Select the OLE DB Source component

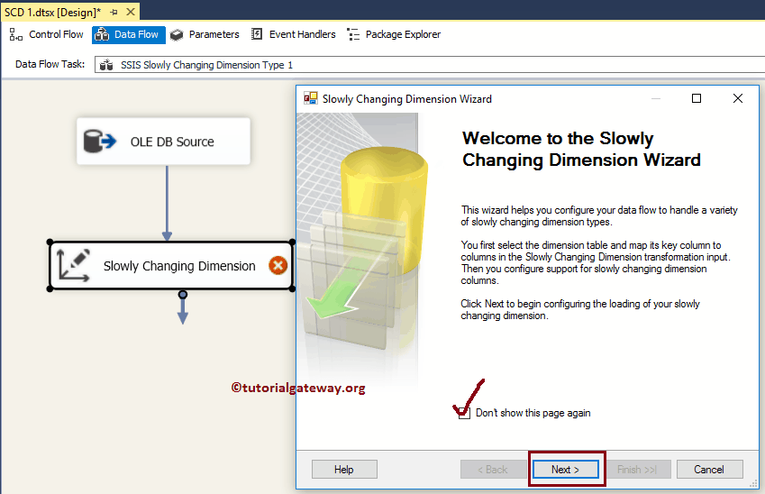tap(163, 142)
